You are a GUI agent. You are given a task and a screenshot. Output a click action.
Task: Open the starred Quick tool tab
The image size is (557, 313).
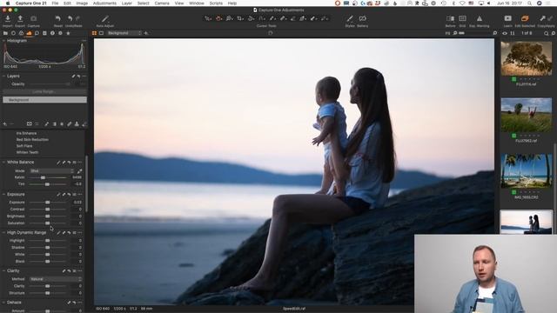point(68,33)
